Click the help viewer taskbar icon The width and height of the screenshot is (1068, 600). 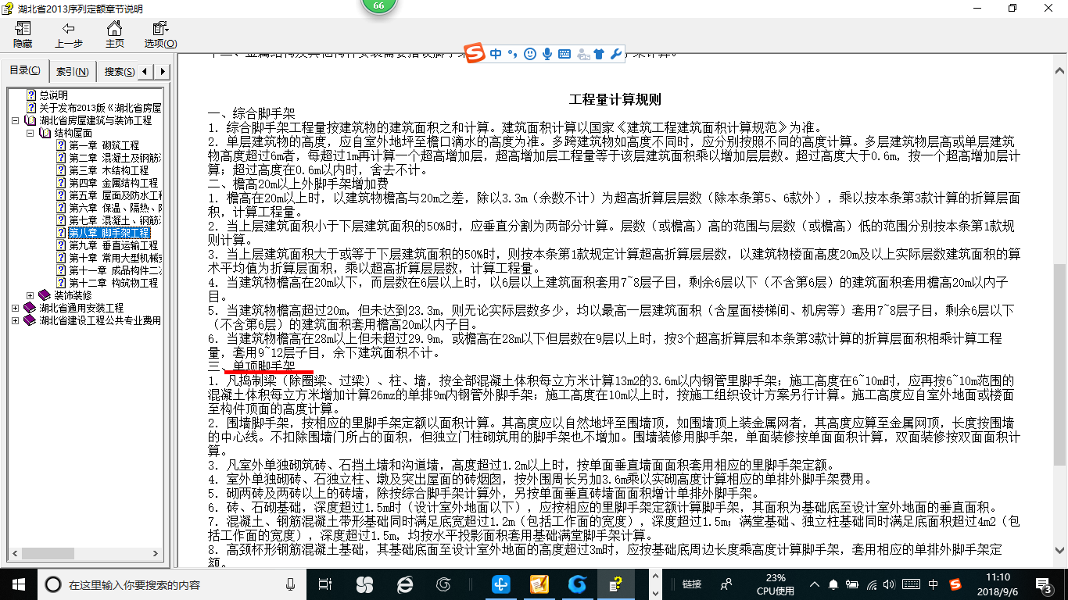tap(616, 584)
